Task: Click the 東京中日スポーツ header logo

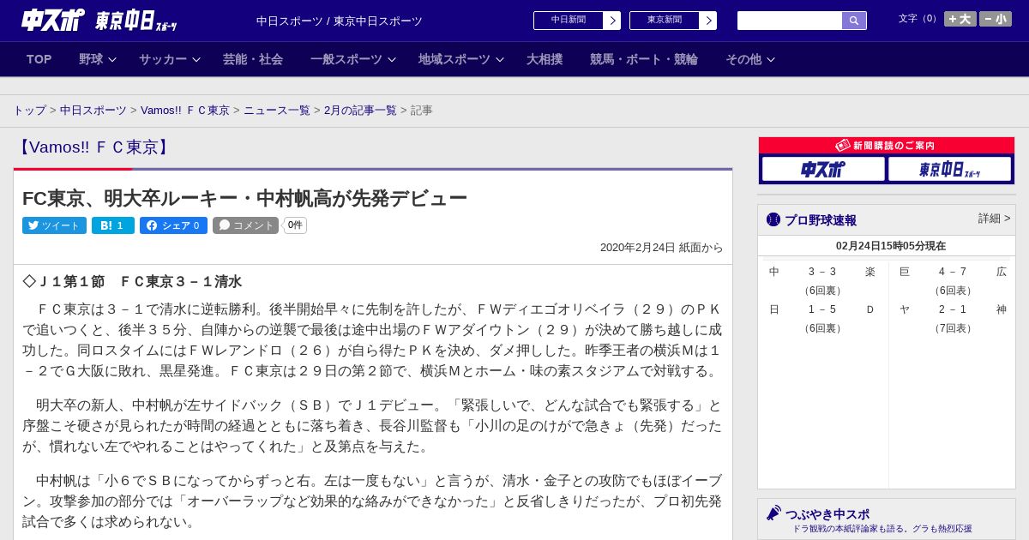Action: pyautogui.click(x=135, y=21)
